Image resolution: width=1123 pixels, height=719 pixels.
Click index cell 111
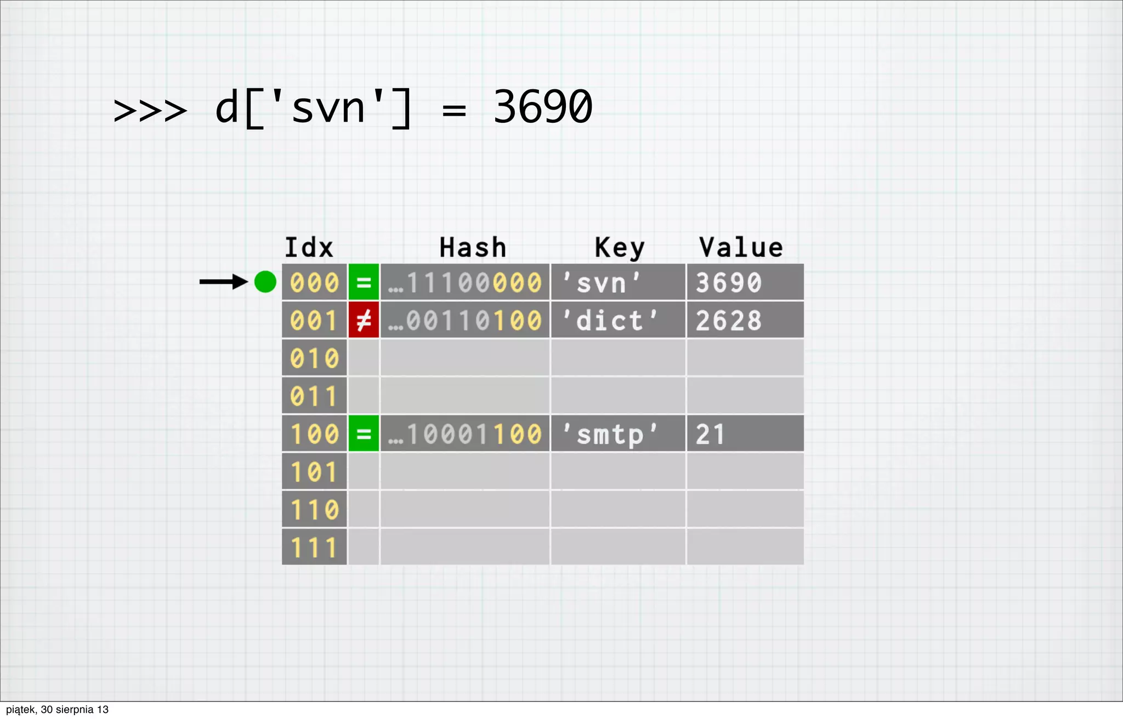pos(314,547)
